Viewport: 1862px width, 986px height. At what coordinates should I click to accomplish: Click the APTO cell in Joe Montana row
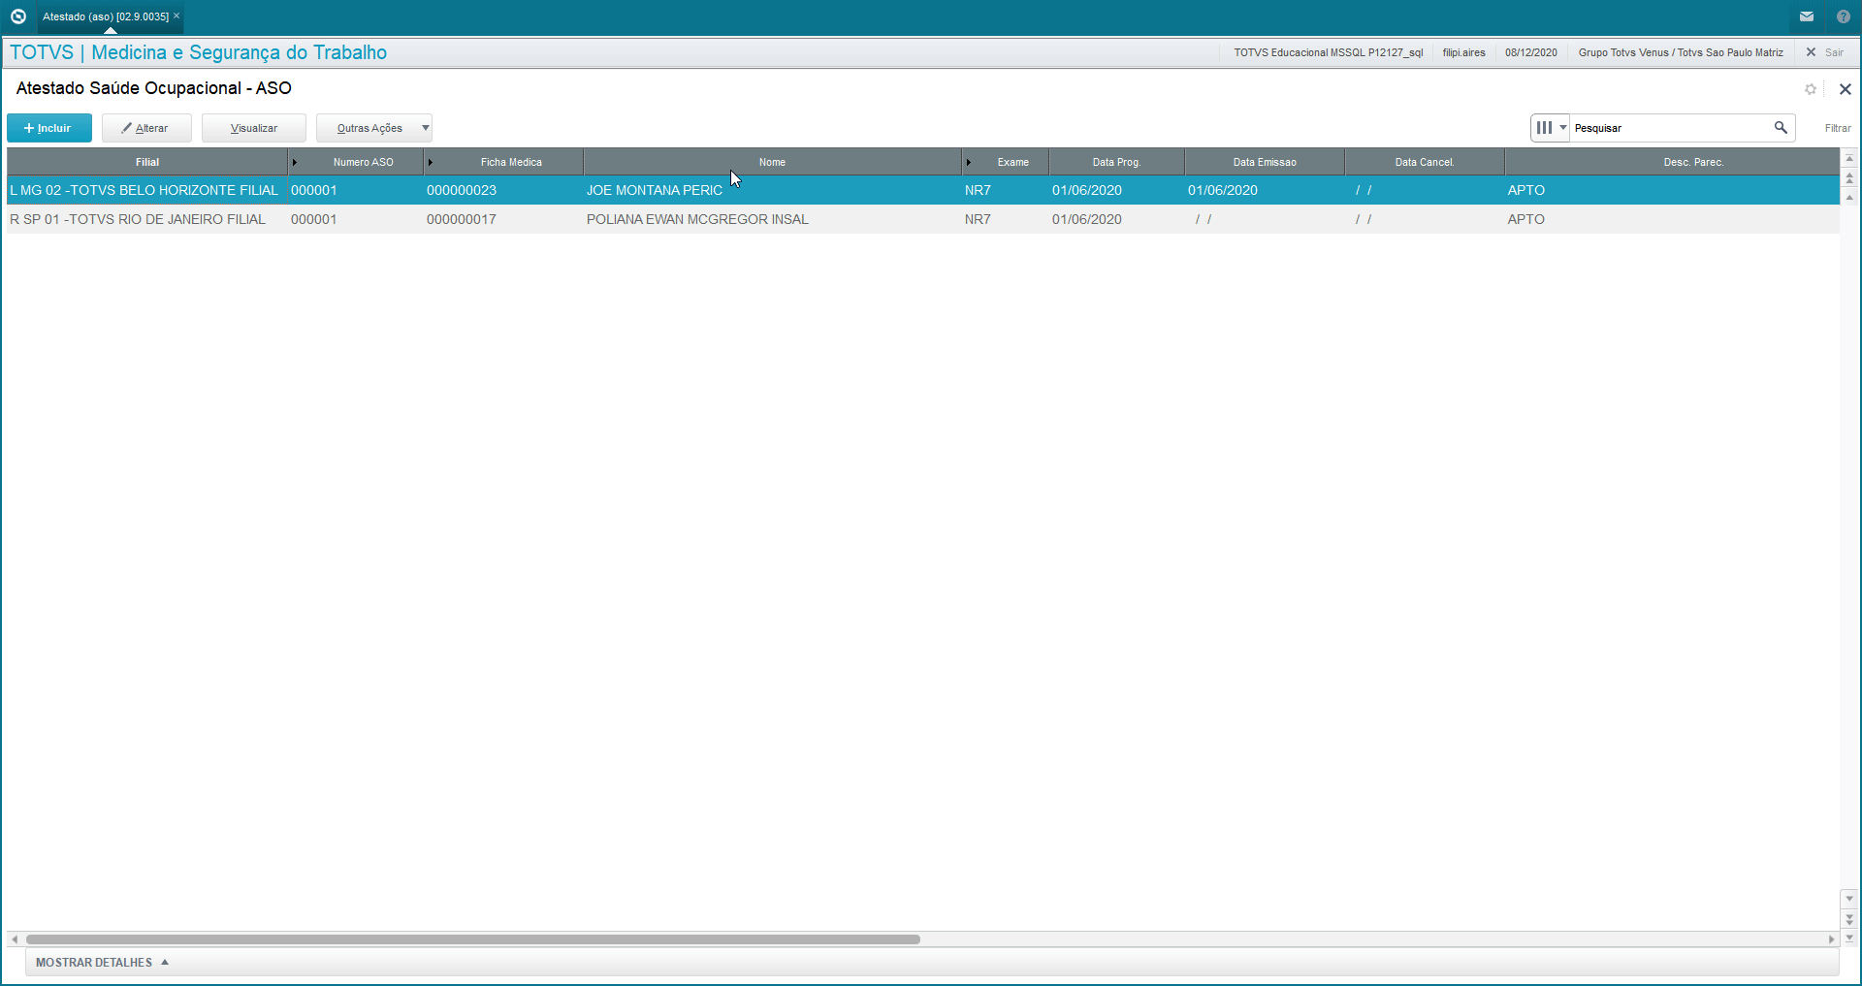1526,190
